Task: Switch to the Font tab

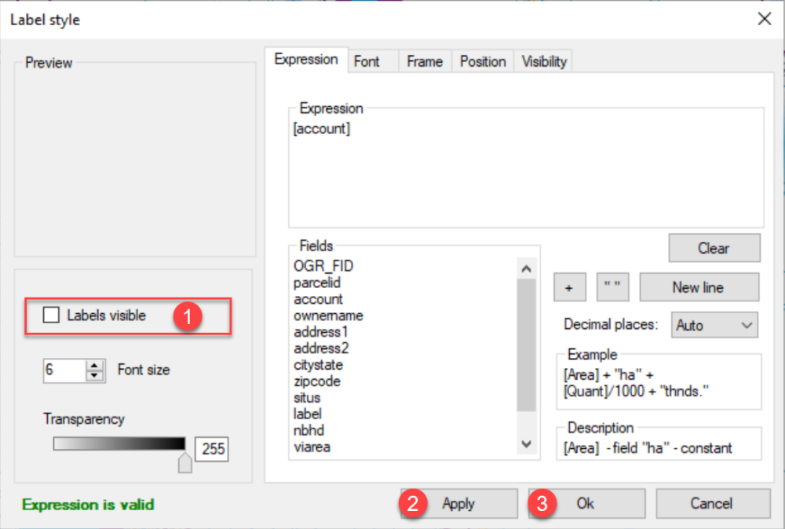Action: (372, 60)
